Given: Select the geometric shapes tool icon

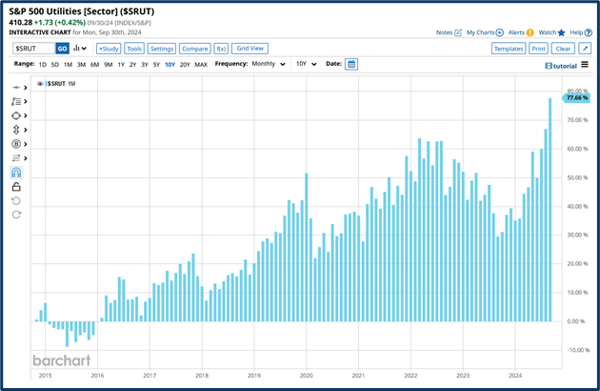Looking at the screenshot, I should (x=16, y=115).
